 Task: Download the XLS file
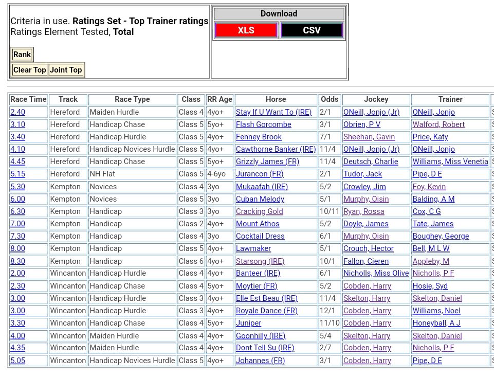coord(246,30)
